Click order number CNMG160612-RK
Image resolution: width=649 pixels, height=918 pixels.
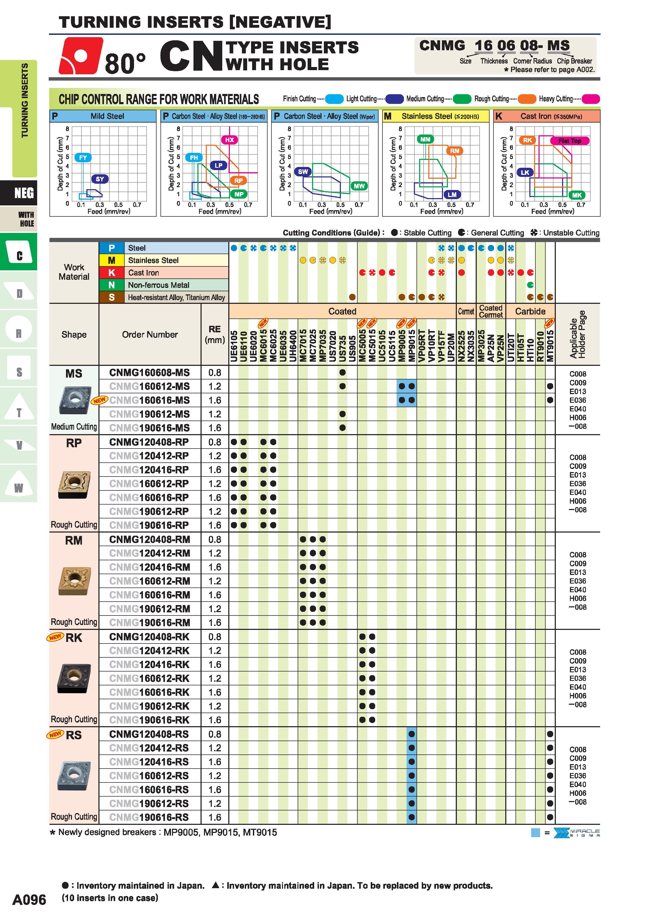(149, 678)
